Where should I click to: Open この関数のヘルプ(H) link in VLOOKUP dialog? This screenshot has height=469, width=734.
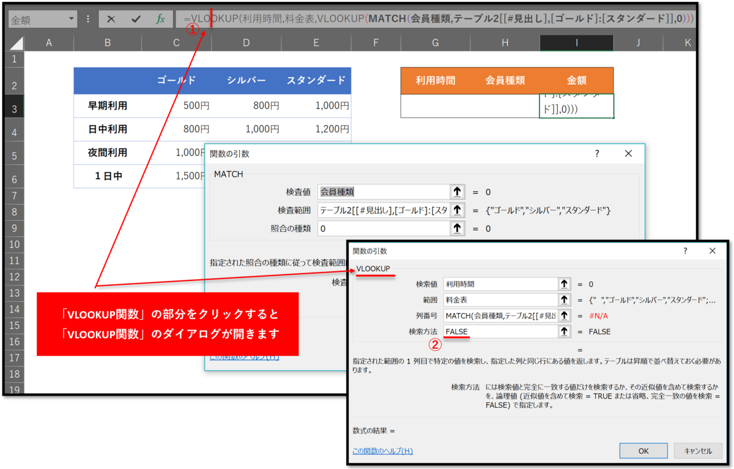pos(382,451)
